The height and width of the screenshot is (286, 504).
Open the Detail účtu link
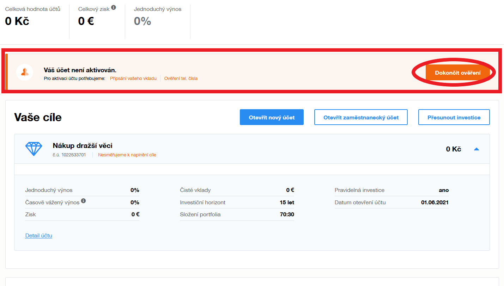tap(39, 236)
